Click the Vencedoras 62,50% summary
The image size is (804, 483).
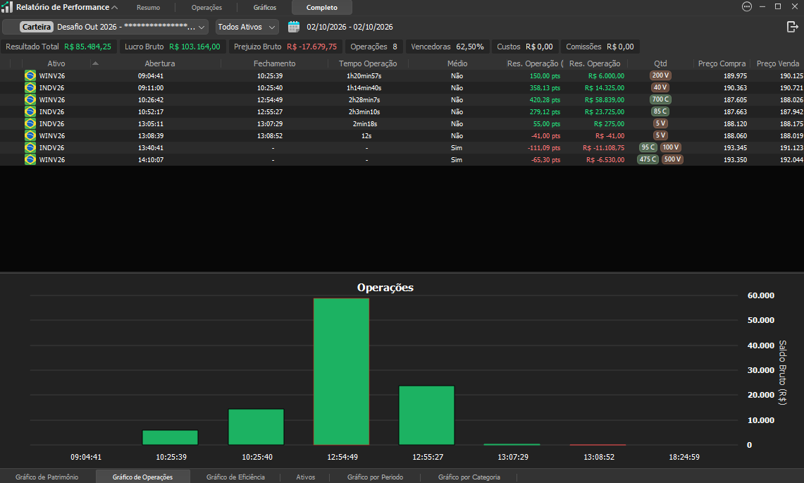coord(447,47)
